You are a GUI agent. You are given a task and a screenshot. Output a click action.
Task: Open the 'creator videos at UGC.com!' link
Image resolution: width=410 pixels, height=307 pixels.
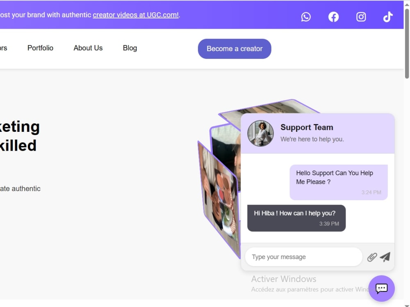[x=136, y=15]
